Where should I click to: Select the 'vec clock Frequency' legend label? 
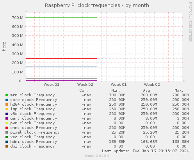[x=32, y=137]
